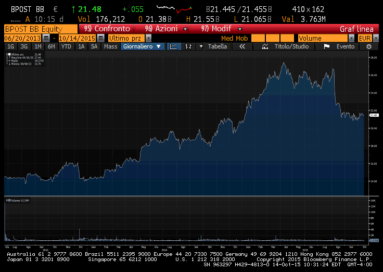
Task: Select the line chart type icon
Action: click(x=174, y=46)
